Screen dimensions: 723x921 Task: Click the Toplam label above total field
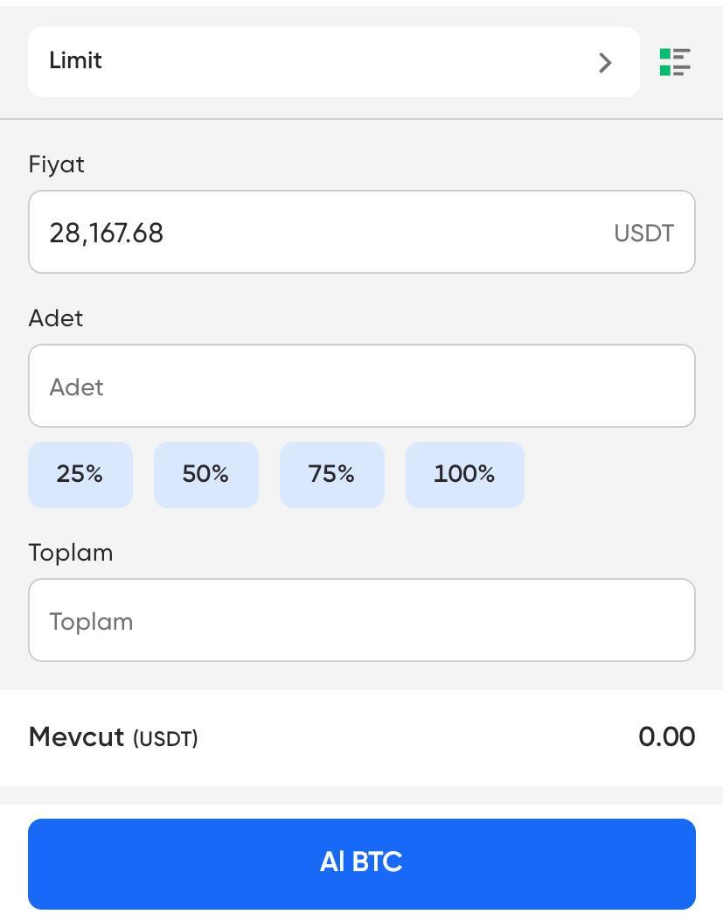click(71, 553)
